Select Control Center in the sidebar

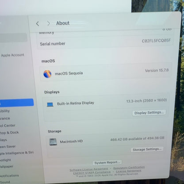click(x=8, y=126)
